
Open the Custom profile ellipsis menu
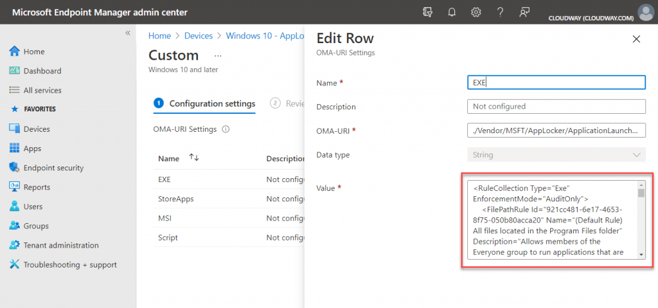[x=217, y=55]
